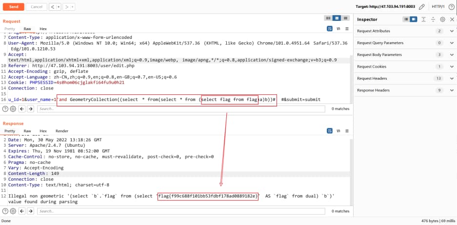
Task: Select the Response Hex tab
Action: [43, 131]
